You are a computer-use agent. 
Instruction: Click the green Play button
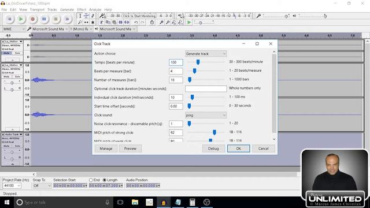[x=21, y=19]
